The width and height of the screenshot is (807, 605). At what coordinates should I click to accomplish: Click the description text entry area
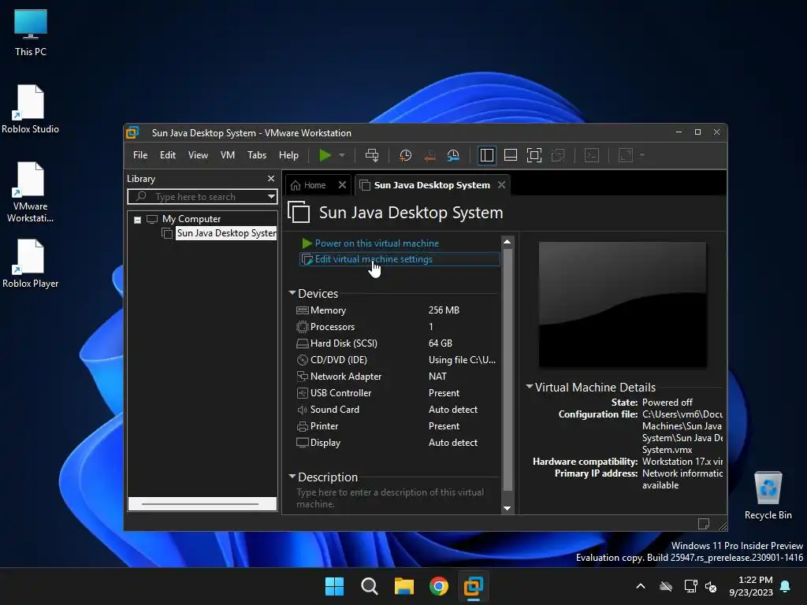coord(396,498)
